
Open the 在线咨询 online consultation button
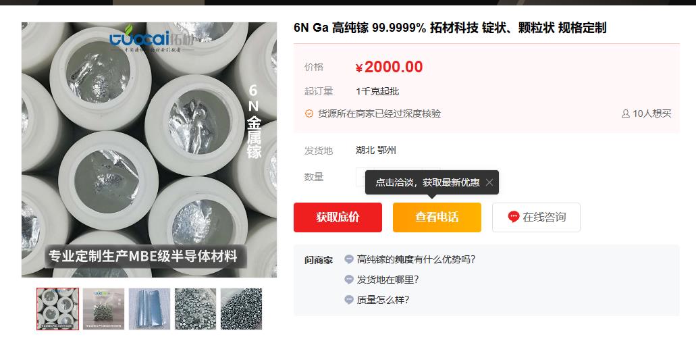tap(536, 217)
